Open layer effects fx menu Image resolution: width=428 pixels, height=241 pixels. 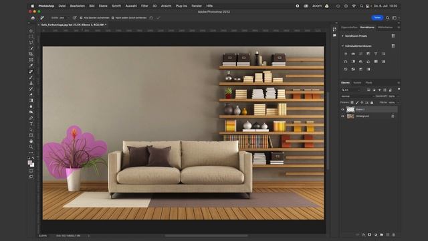(x=364, y=235)
